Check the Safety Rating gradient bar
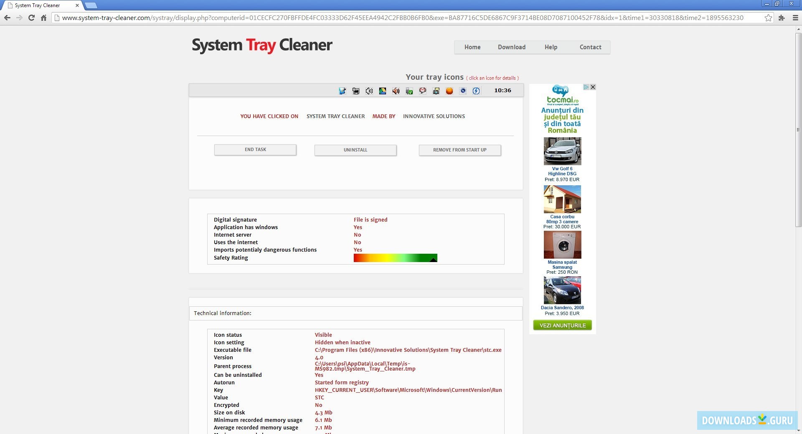Screen dimensions: 802x434 [x=395, y=257]
